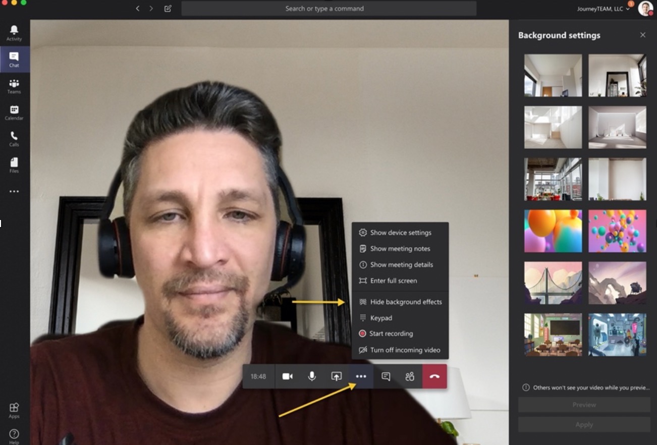Hang up the call
Viewport: 657px width, 445px height.
(434, 376)
